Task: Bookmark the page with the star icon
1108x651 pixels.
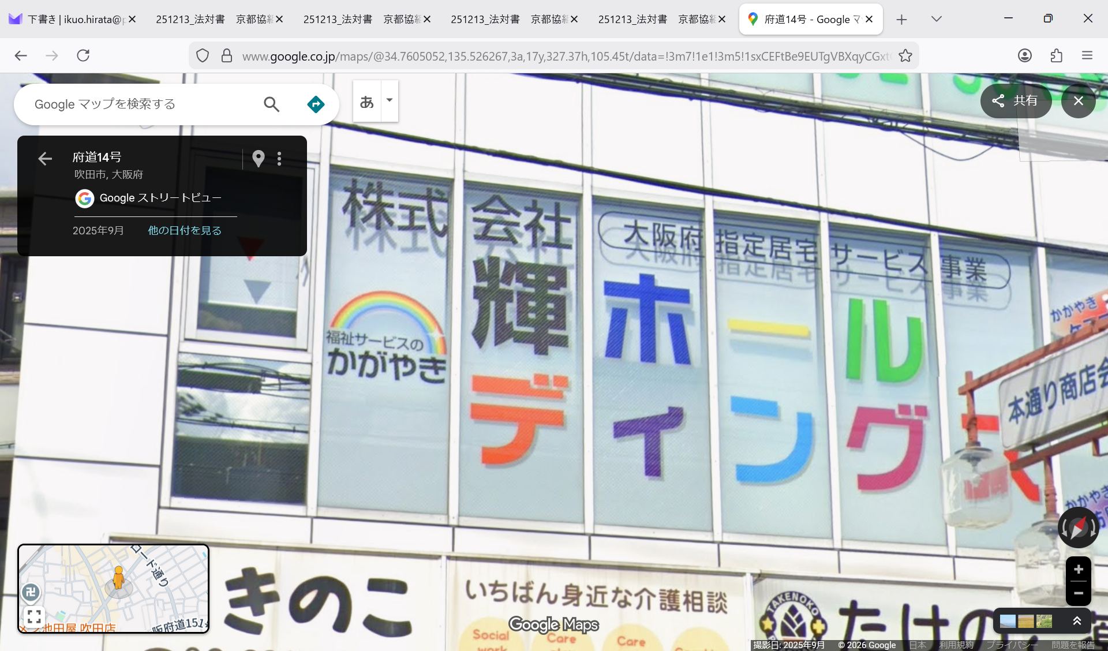Action: point(905,55)
